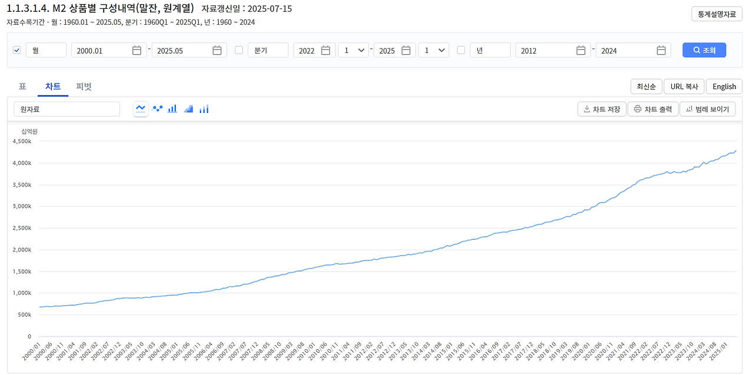Screen dimensions: 753x375
Task: Click the quarterly start year field 2022
Action: [x=315, y=50]
